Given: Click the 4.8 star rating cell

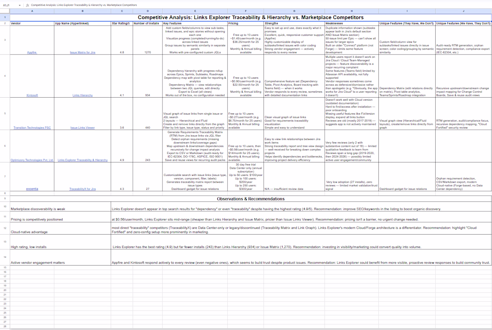Looking at the screenshot, I should click(122, 40).
